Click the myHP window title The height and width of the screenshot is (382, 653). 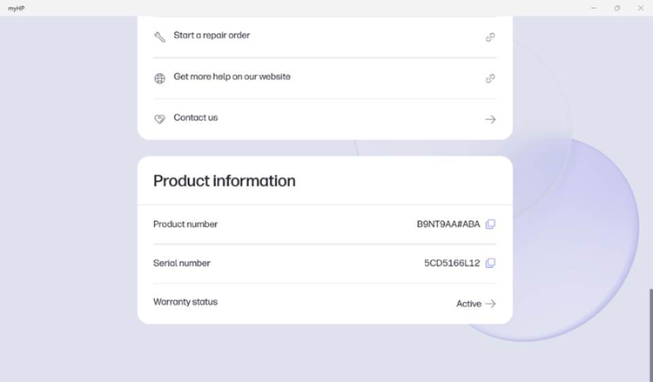click(x=17, y=8)
